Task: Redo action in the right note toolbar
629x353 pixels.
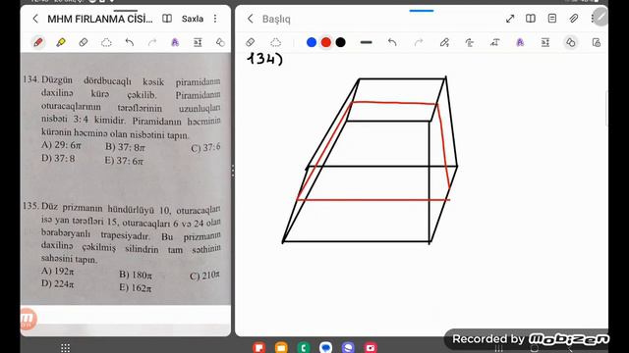Action: click(x=419, y=42)
